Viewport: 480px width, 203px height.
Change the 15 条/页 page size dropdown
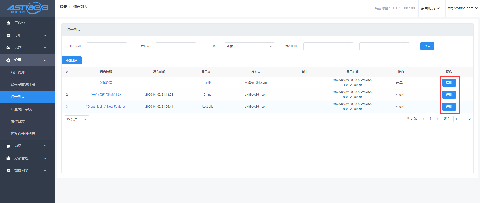pyautogui.click(x=76, y=119)
